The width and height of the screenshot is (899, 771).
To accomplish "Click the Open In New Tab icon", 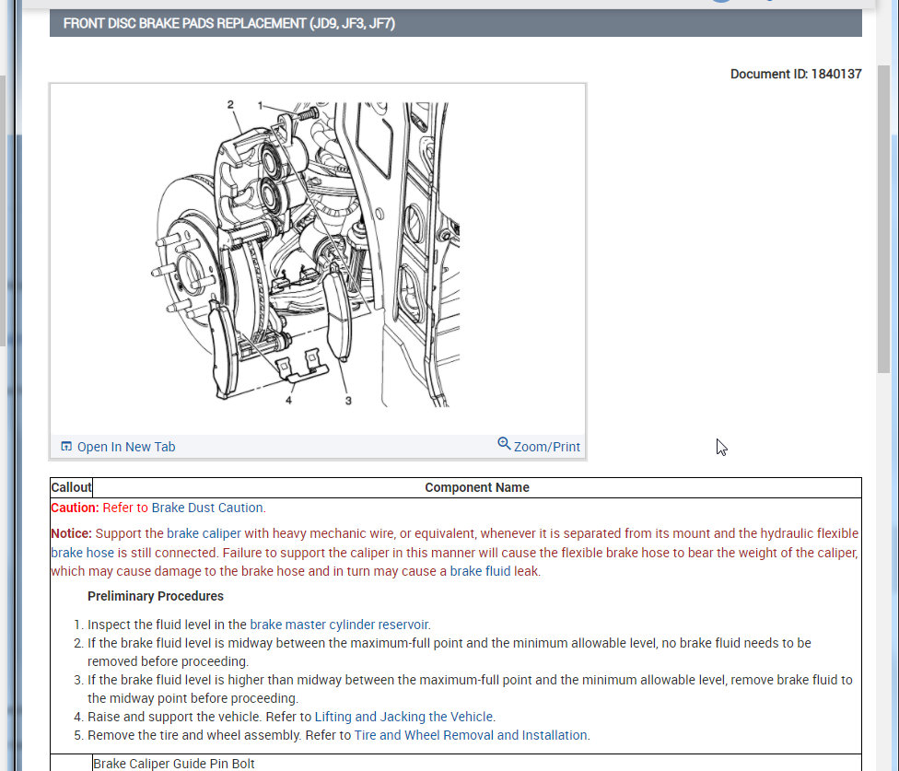I will (66, 447).
